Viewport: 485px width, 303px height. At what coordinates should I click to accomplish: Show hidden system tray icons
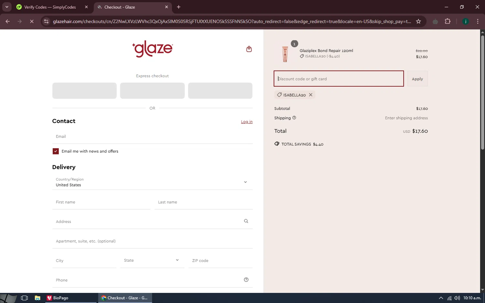pyautogui.click(x=441, y=298)
